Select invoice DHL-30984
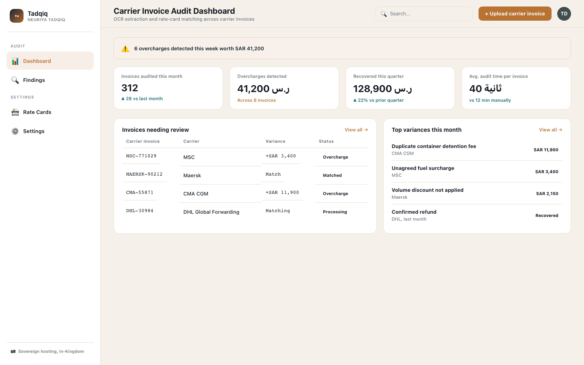Viewport: 584px width, 365px height. coord(140,210)
